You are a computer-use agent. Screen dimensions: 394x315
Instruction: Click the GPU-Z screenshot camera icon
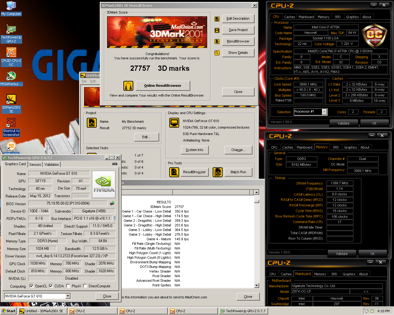click(x=115, y=164)
